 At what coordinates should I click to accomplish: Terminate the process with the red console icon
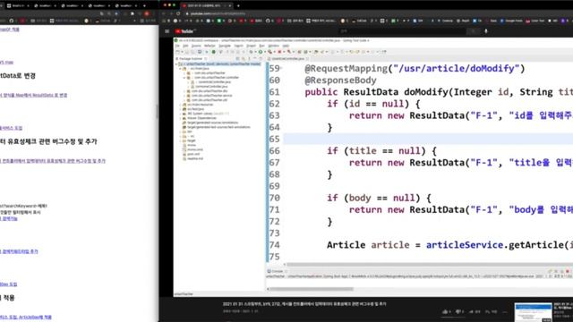[568, 271]
